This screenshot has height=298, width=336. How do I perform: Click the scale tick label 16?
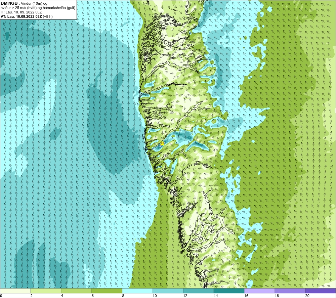[246, 296]
